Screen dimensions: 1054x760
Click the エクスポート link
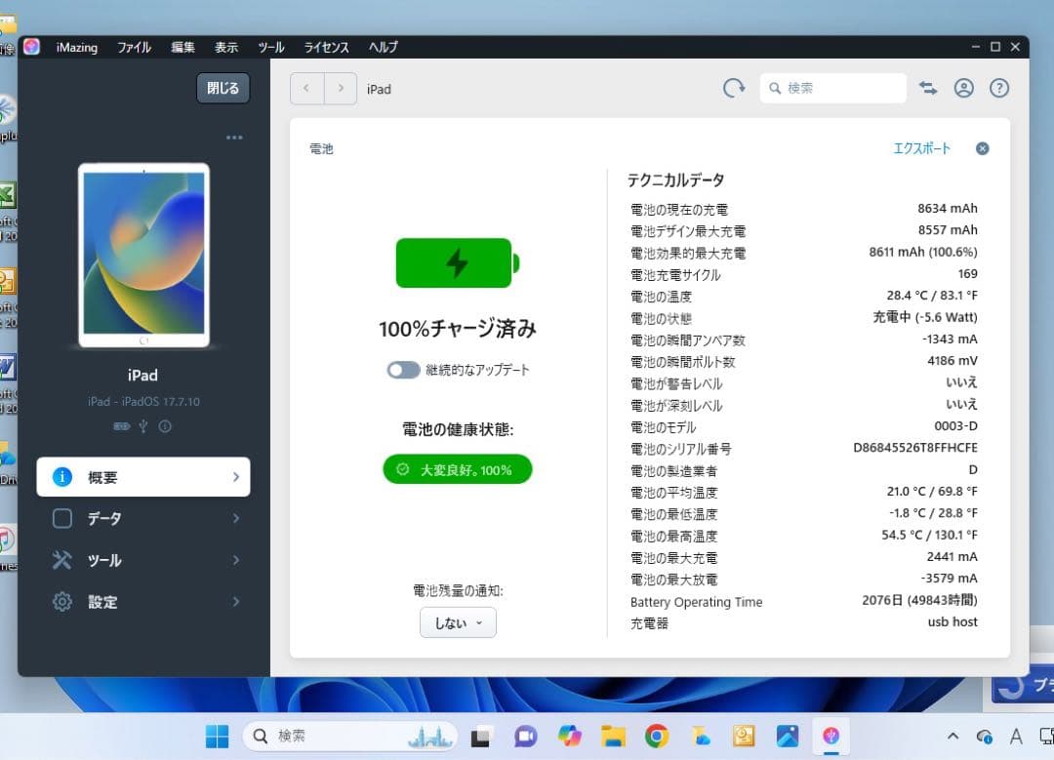[x=921, y=148]
